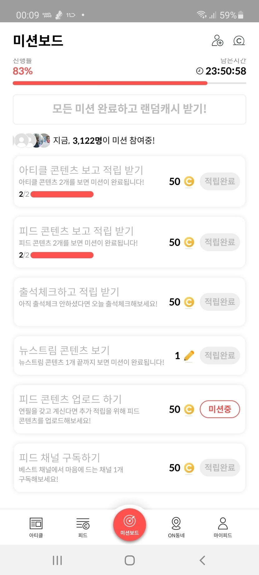Open the 마이피드 tab
This screenshot has width=259, height=575.
click(223, 527)
